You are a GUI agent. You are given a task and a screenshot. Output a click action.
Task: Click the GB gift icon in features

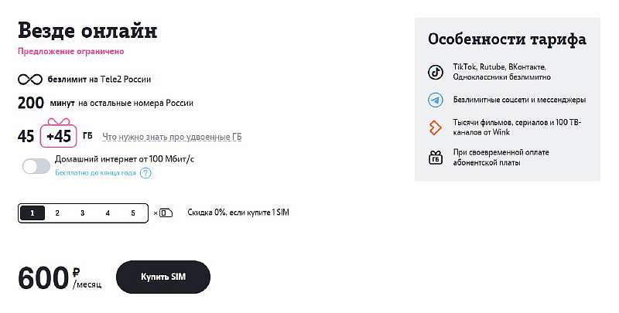(x=436, y=158)
